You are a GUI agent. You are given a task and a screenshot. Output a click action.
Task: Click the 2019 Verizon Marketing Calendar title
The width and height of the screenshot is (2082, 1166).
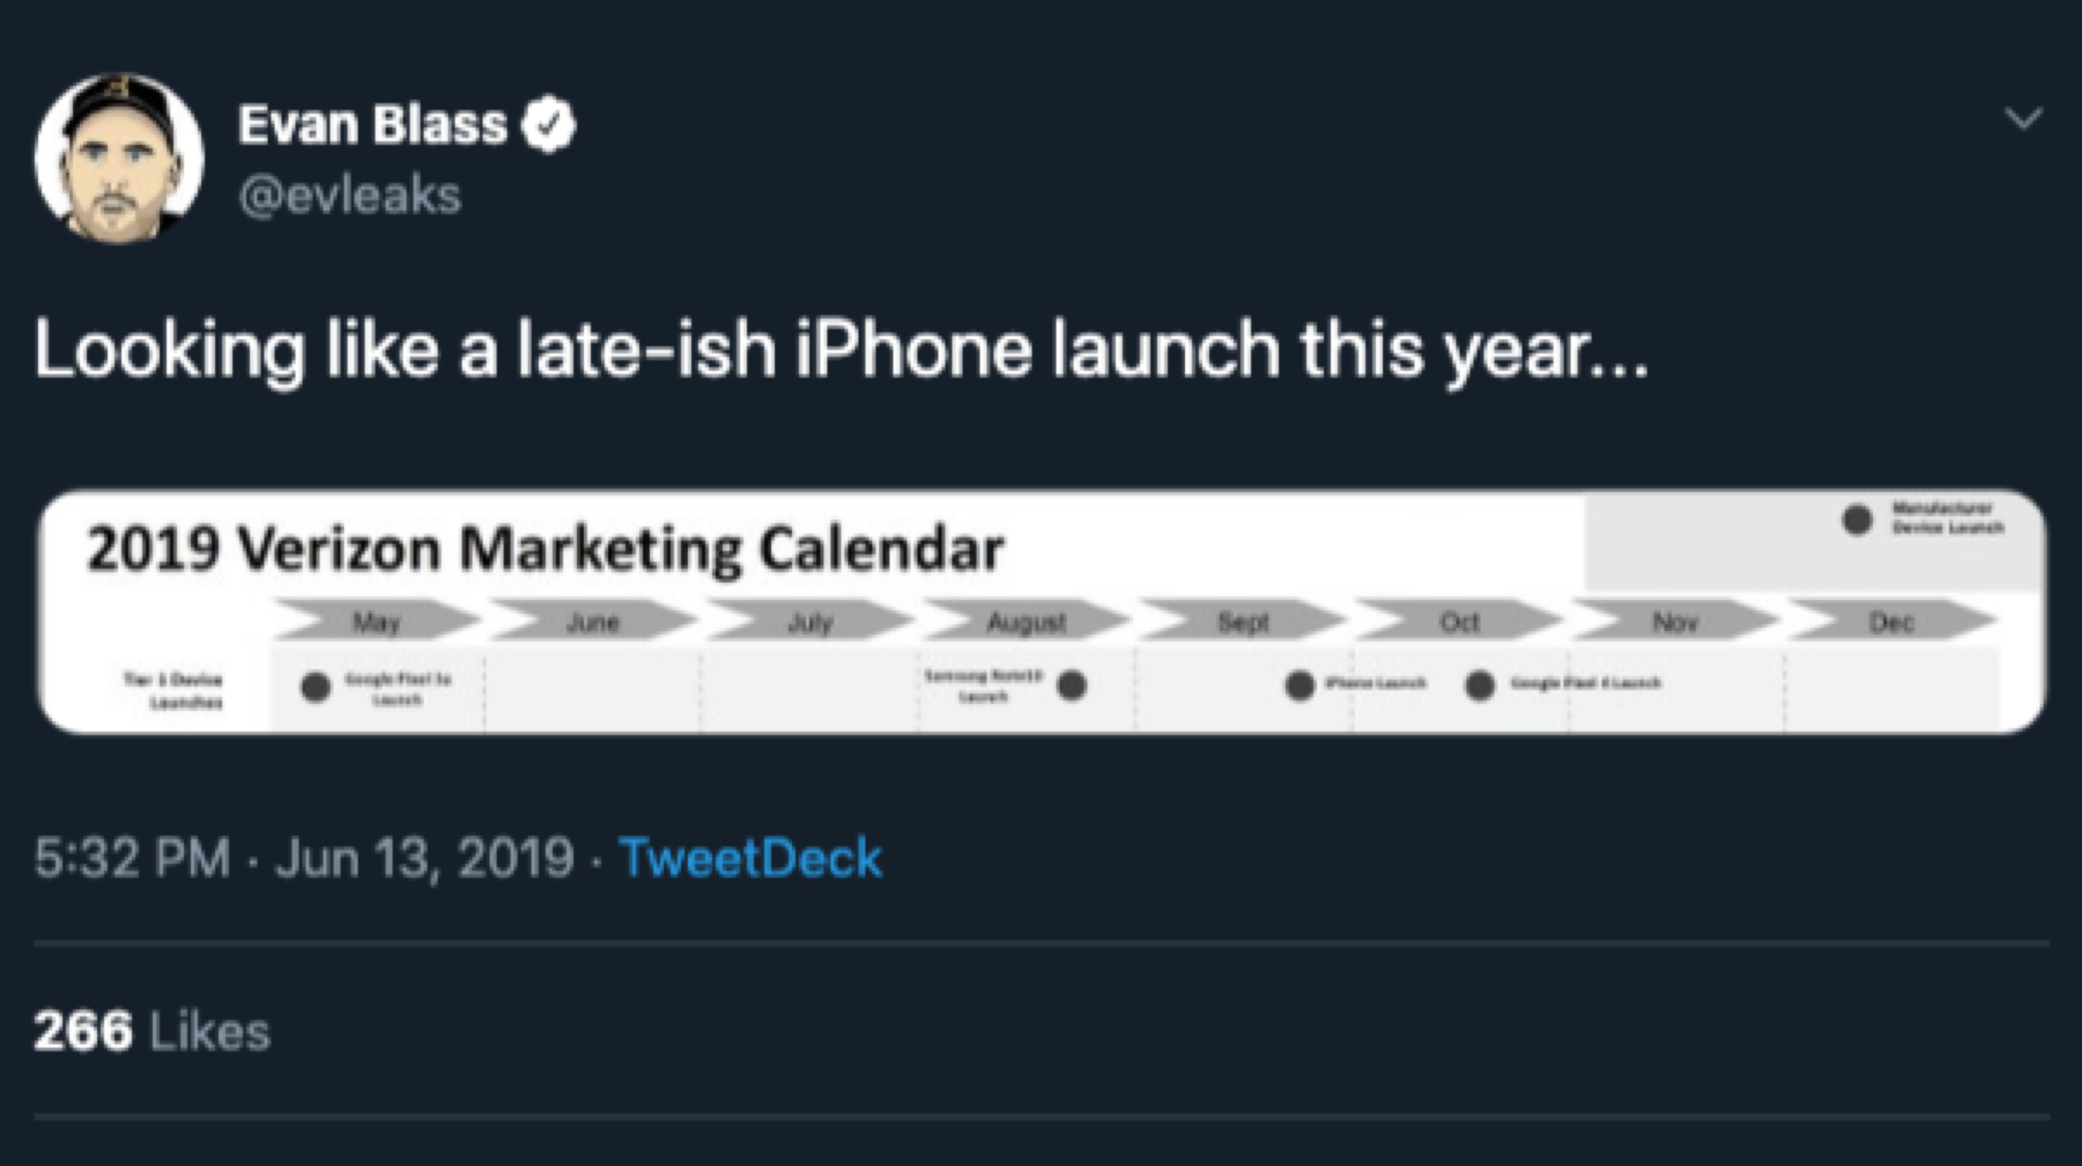pos(545,550)
